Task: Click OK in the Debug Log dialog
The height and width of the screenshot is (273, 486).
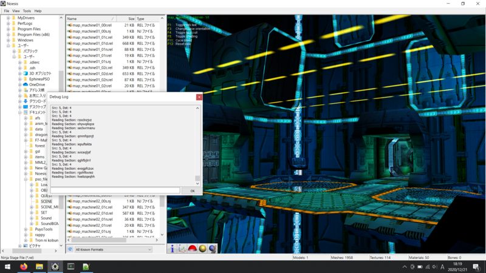Action: click(192, 191)
